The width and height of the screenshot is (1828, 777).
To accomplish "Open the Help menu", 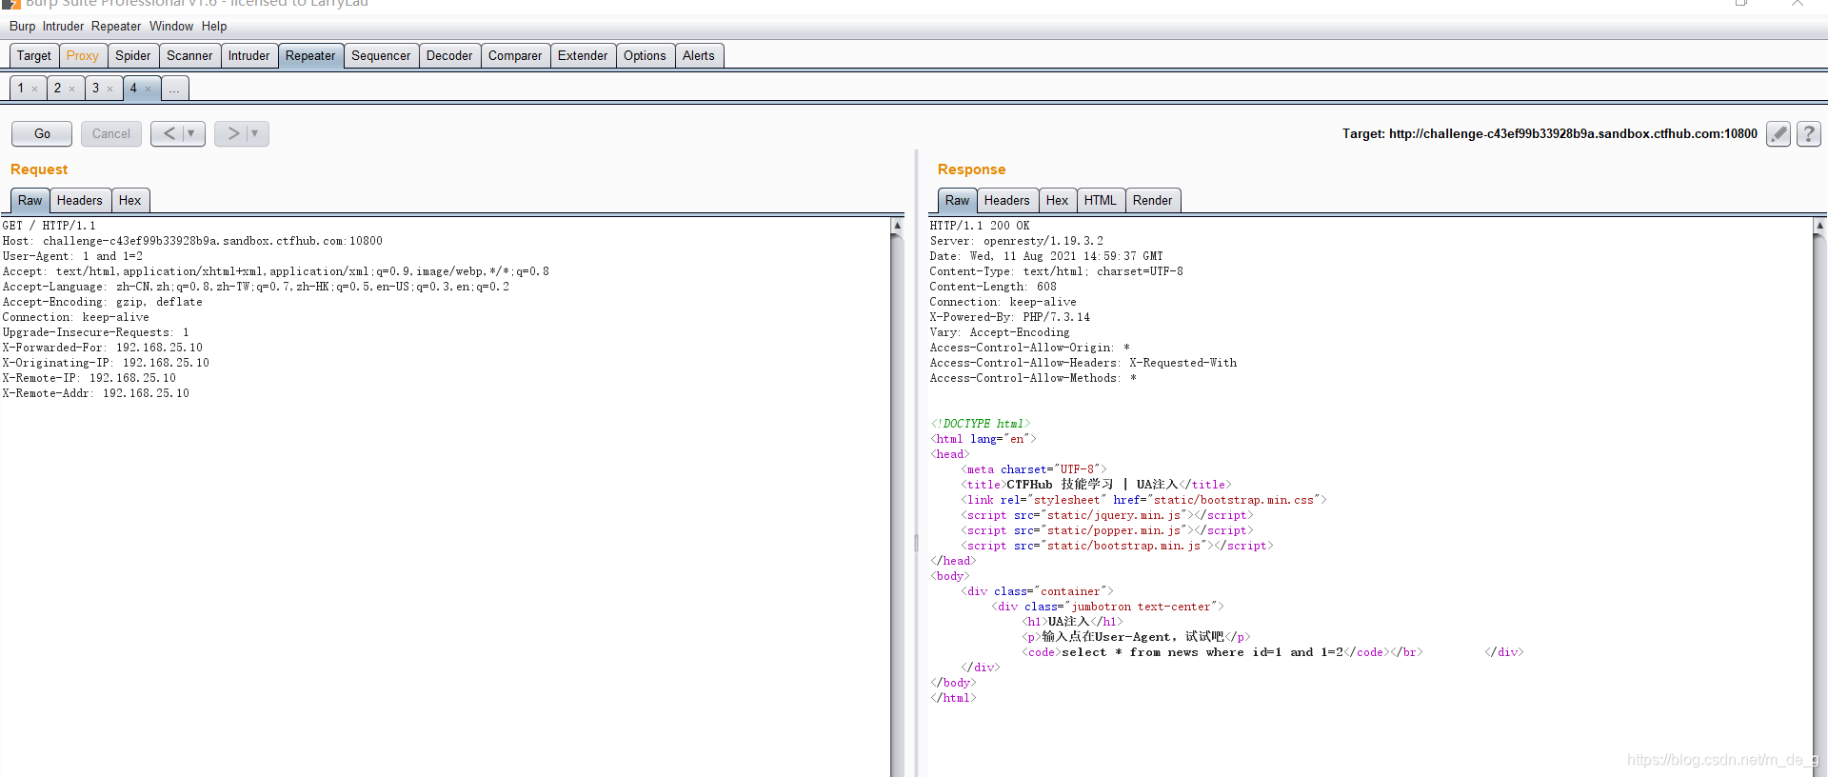I will 214,27.
